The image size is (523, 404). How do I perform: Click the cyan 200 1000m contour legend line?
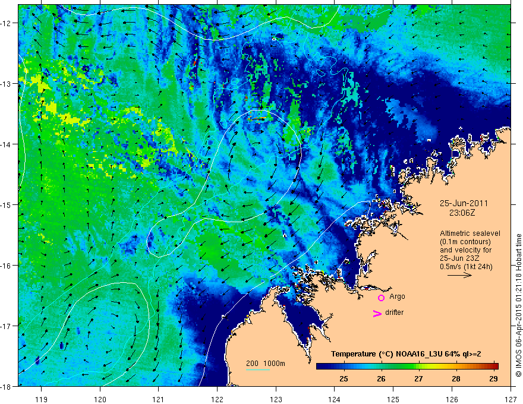pos(258,370)
